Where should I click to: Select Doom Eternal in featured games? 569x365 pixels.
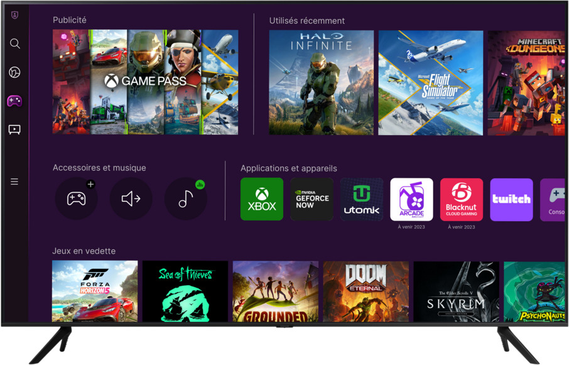[x=366, y=291]
